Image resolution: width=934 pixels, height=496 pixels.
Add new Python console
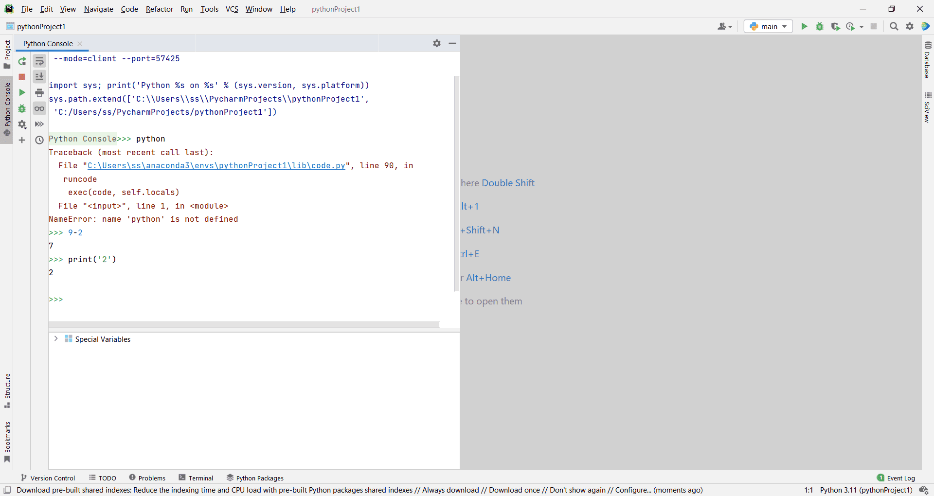click(22, 140)
